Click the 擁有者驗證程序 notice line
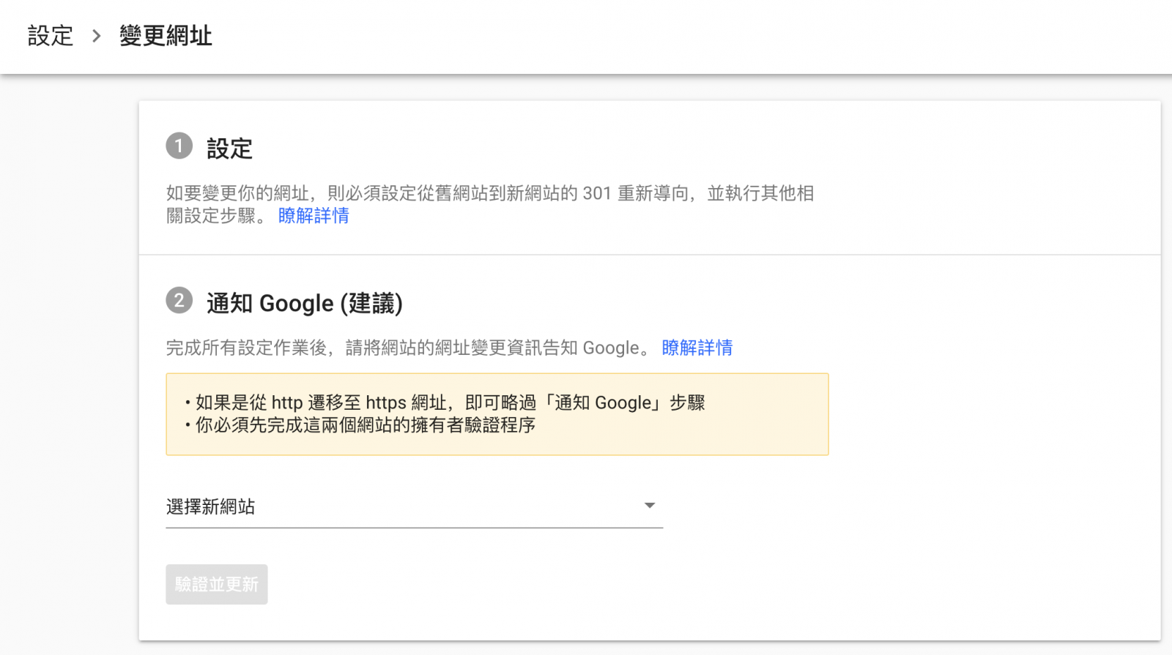Image resolution: width=1172 pixels, height=655 pixels. [x=365, y=425]
